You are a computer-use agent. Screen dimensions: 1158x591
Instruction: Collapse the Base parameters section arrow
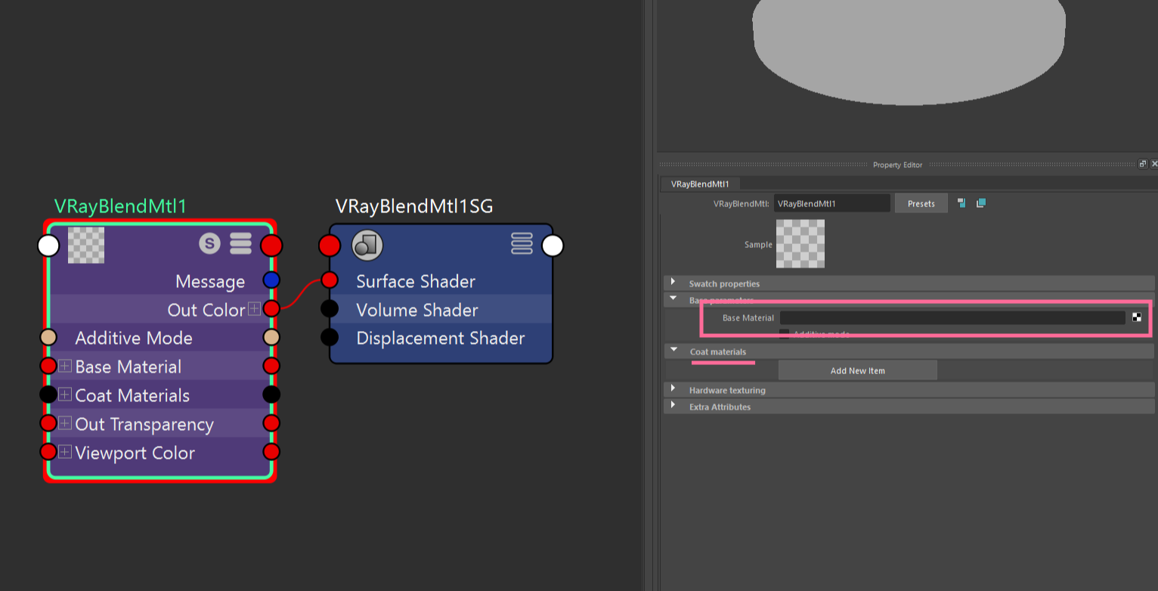point(673,299)
